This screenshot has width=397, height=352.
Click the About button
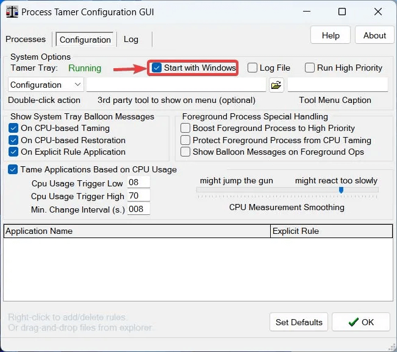pyautogui.click(x=374, y=35)
